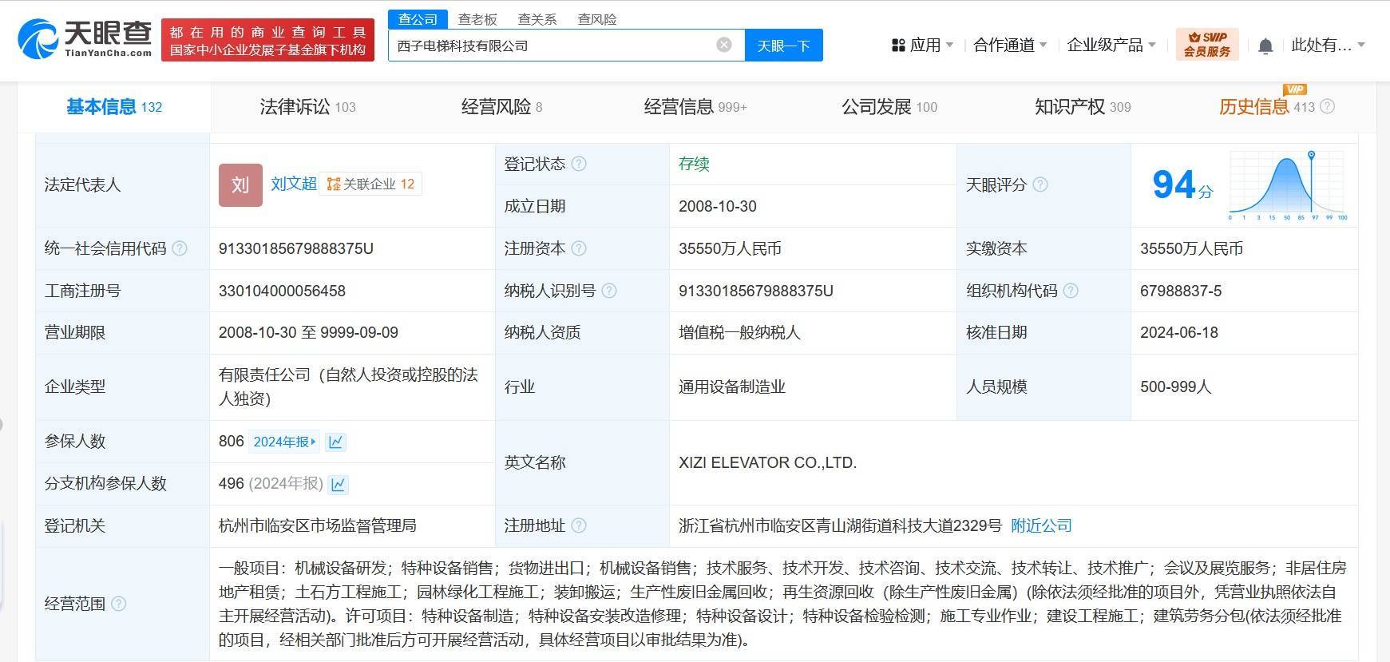This screenshot has width=1390, height=662.
Task: Open the score distribution chart
Action: coord(1288,185)
